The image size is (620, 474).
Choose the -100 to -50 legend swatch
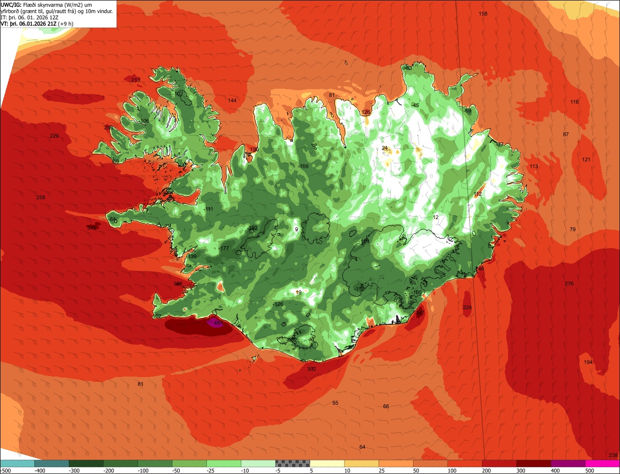155,463
